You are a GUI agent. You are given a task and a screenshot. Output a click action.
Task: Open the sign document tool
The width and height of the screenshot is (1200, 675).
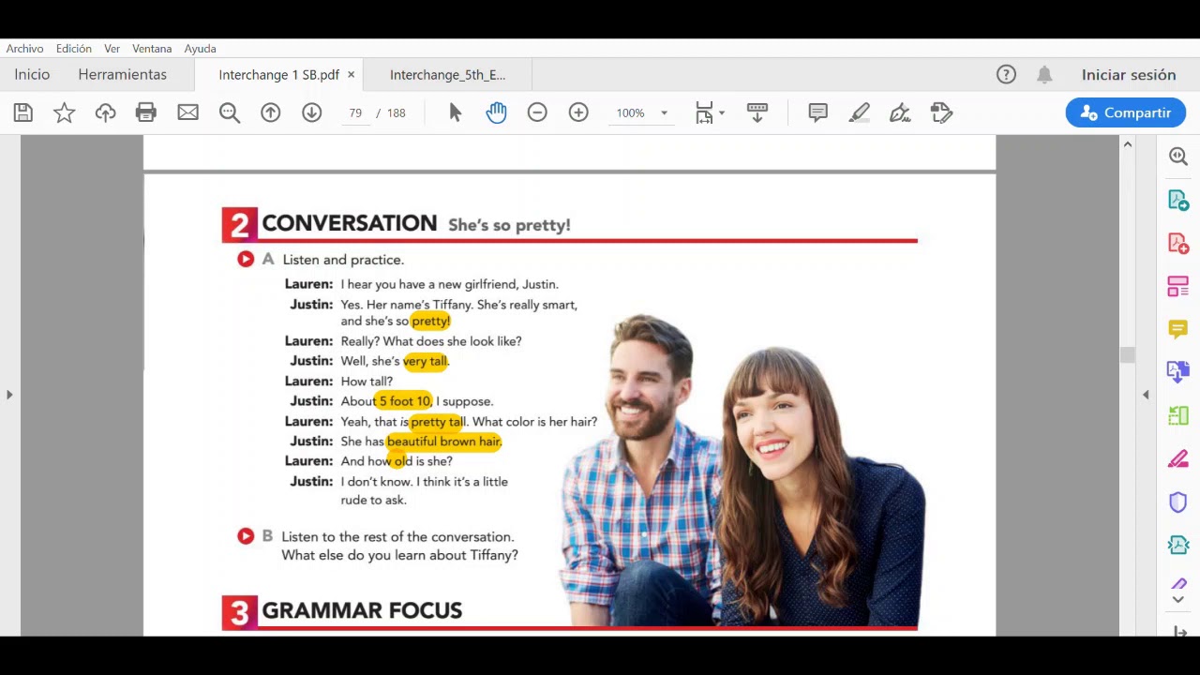pos(900,112)
